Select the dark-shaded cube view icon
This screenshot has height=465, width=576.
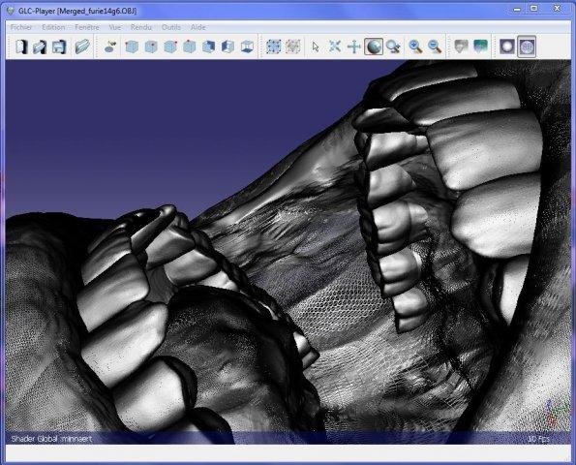(209, 46)
